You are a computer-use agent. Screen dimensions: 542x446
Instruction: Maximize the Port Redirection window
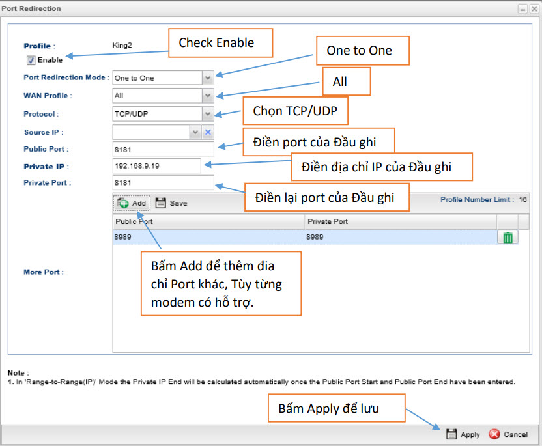[x=522, y=8]
